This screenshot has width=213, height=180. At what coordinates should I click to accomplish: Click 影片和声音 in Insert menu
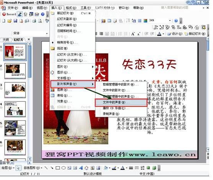(x=73, y=84)
